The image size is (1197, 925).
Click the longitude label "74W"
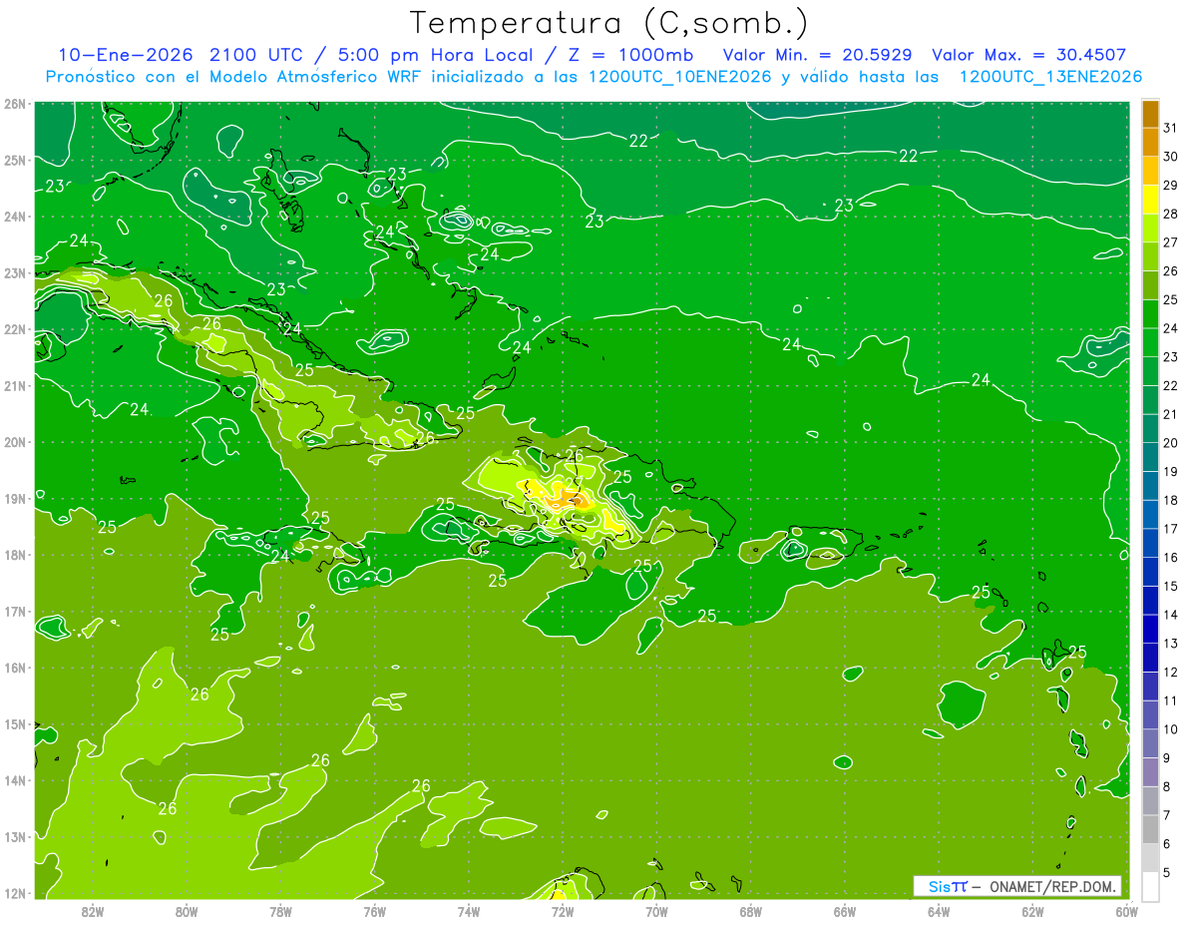click(x=469, y=911)
